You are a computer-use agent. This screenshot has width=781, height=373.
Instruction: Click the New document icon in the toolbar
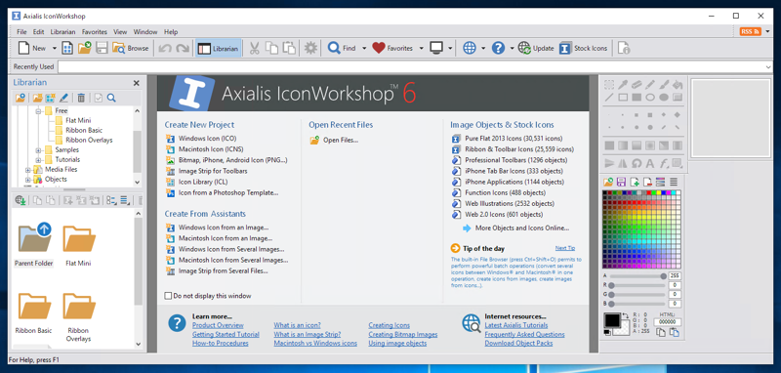tap(23, 48)
